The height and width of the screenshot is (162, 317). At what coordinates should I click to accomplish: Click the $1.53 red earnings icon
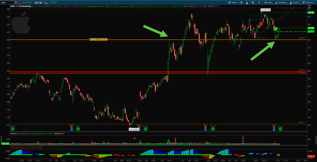[x=139, y=127]
